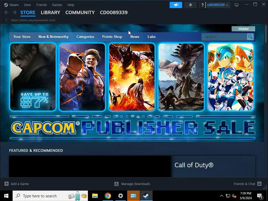Launch Google Chrome from taskbar
Viewport: 268px width, 201px height.
(x=108, y=196)
